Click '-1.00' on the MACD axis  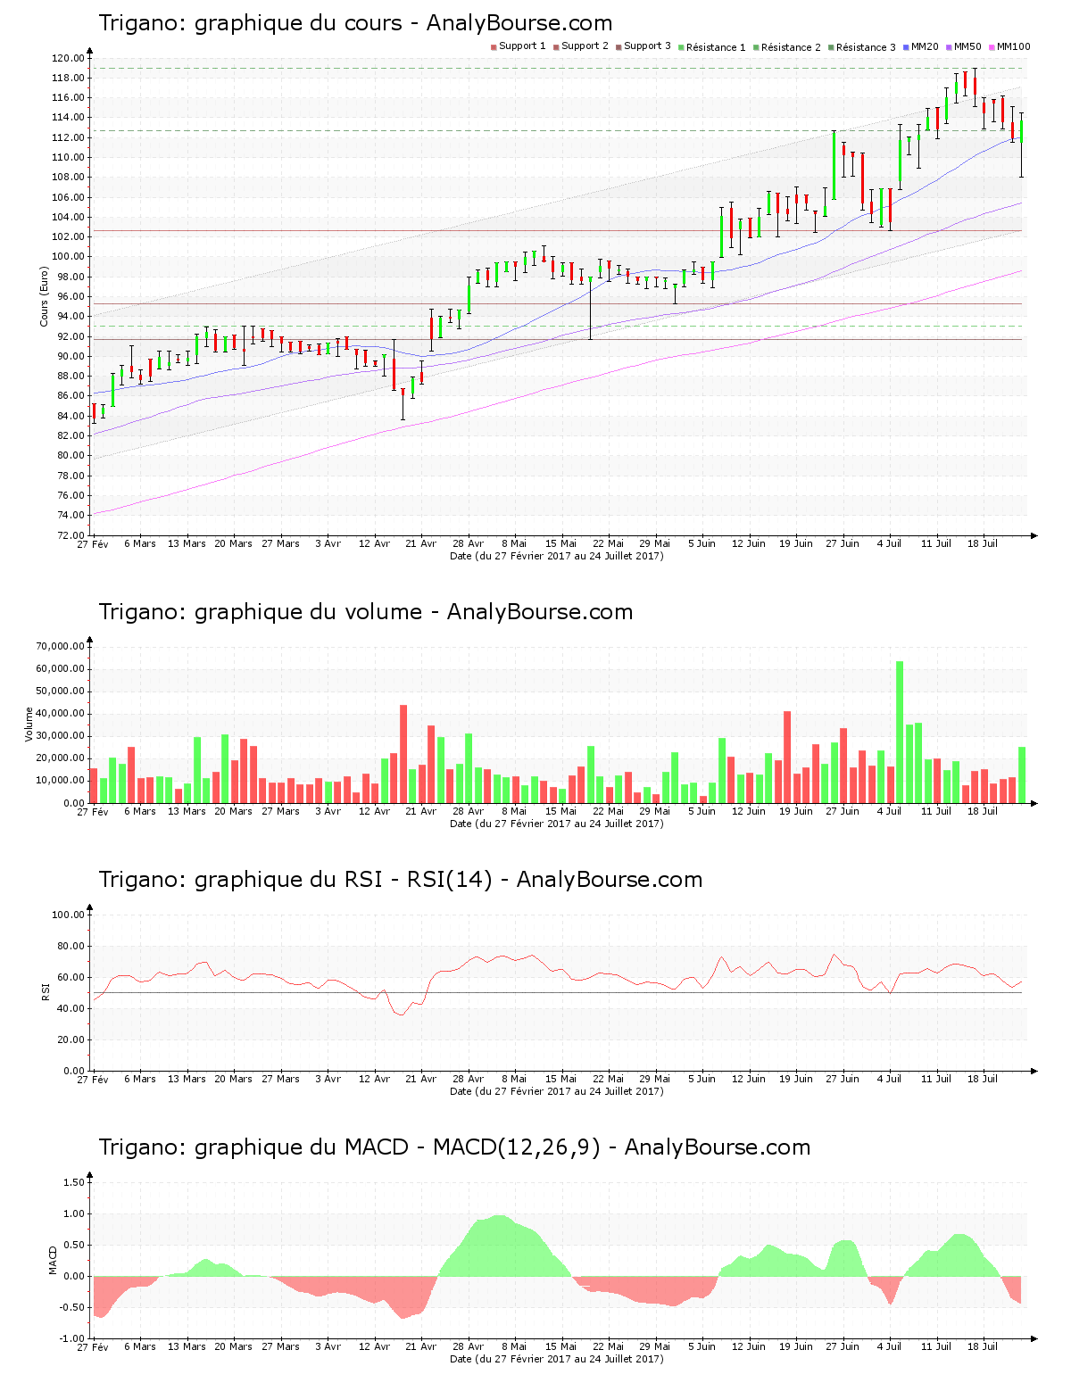(72, 1338)
